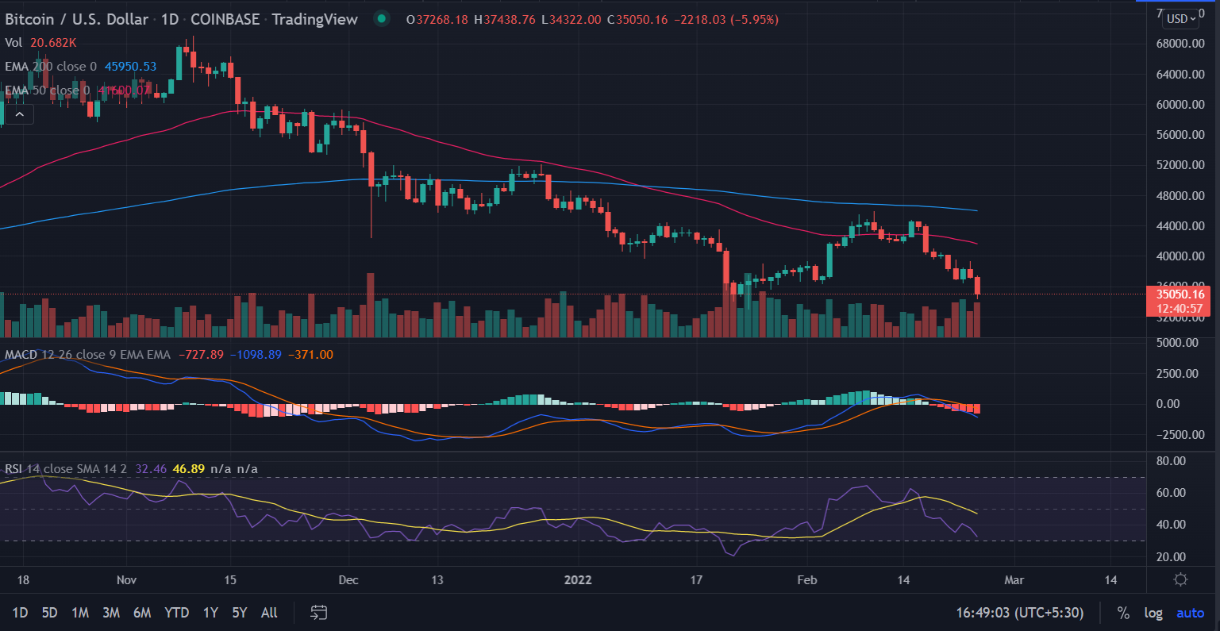Select the 1M time range
Image resolution: width=1220 pixels, height=631 pixels.
[79, 613]
